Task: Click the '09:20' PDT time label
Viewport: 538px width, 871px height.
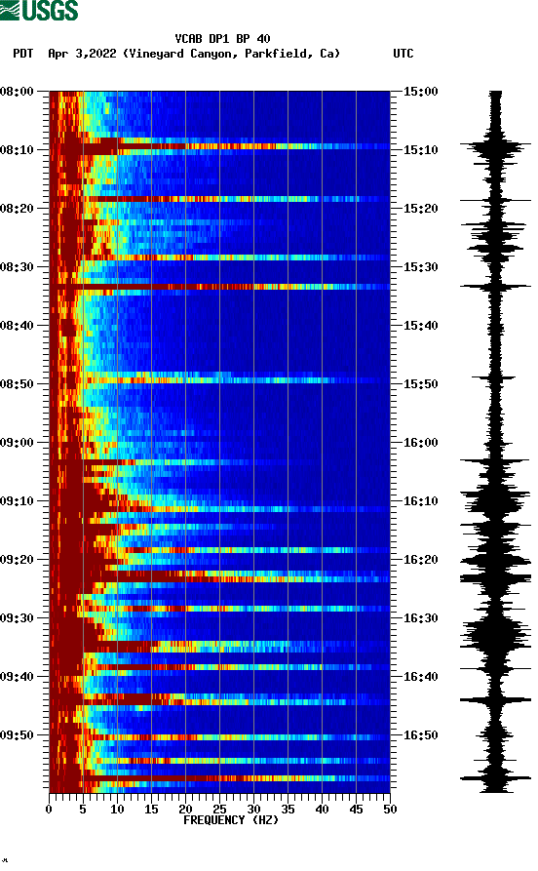Action: [18, 560]
